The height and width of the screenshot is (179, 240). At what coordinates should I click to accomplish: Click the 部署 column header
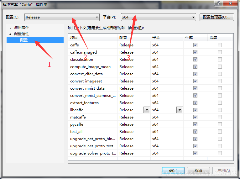point(220,38)
